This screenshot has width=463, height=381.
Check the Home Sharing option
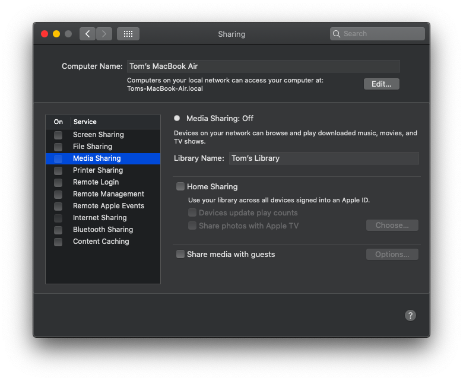tap(180, 186)
